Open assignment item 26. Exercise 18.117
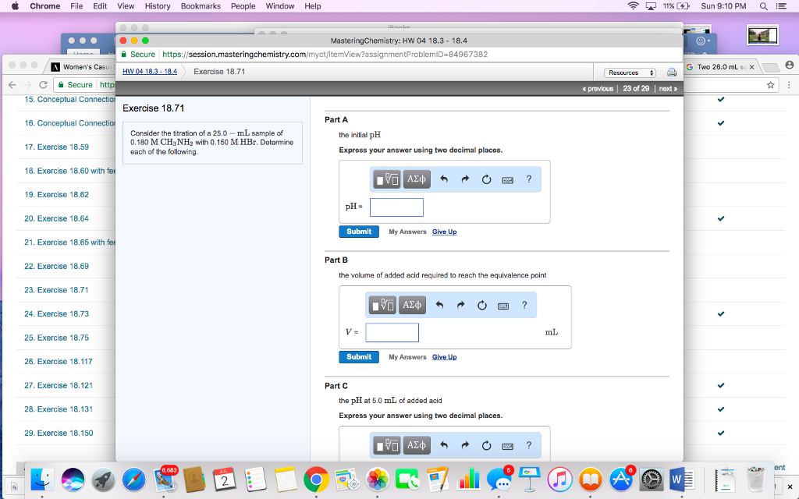The width and height of the screenshot is (799, 499). pos(59,362)
